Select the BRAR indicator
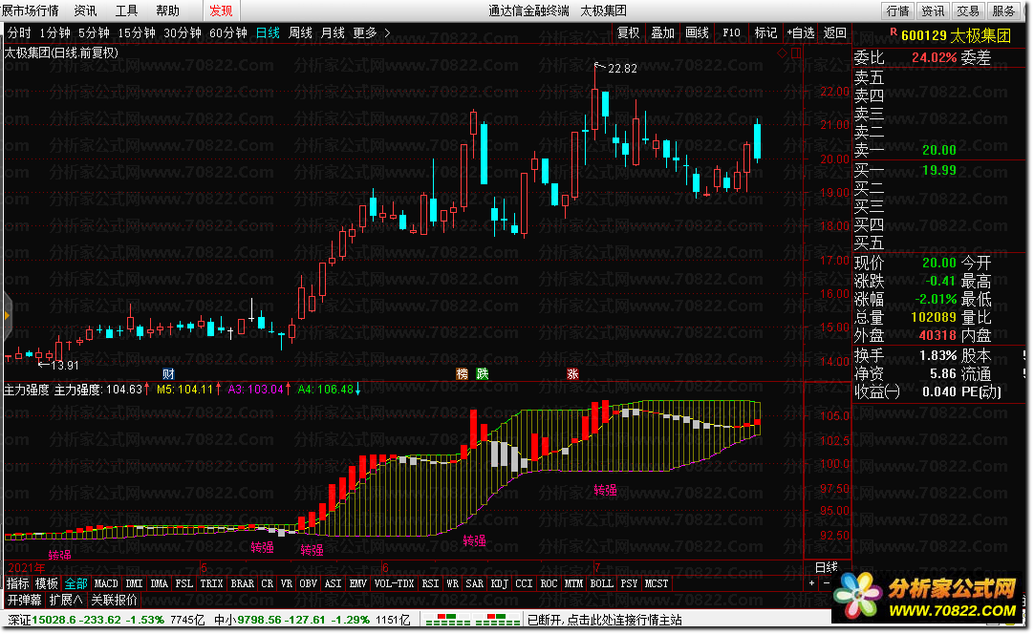 point(242,583)
